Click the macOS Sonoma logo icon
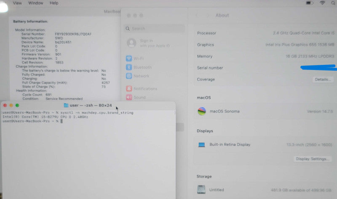Viewport: 337px width, 199px height. 202,111
